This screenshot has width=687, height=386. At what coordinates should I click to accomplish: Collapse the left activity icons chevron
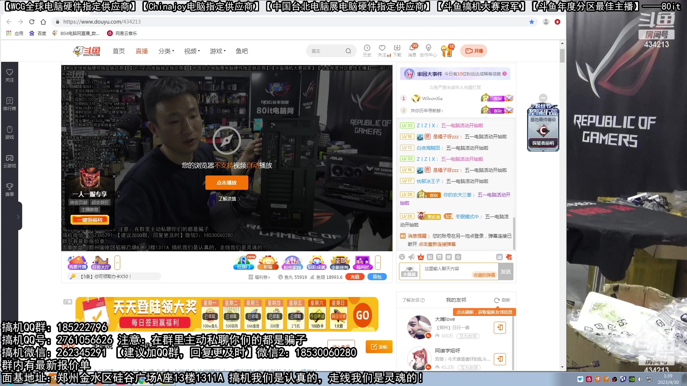[x=117, y=263]
